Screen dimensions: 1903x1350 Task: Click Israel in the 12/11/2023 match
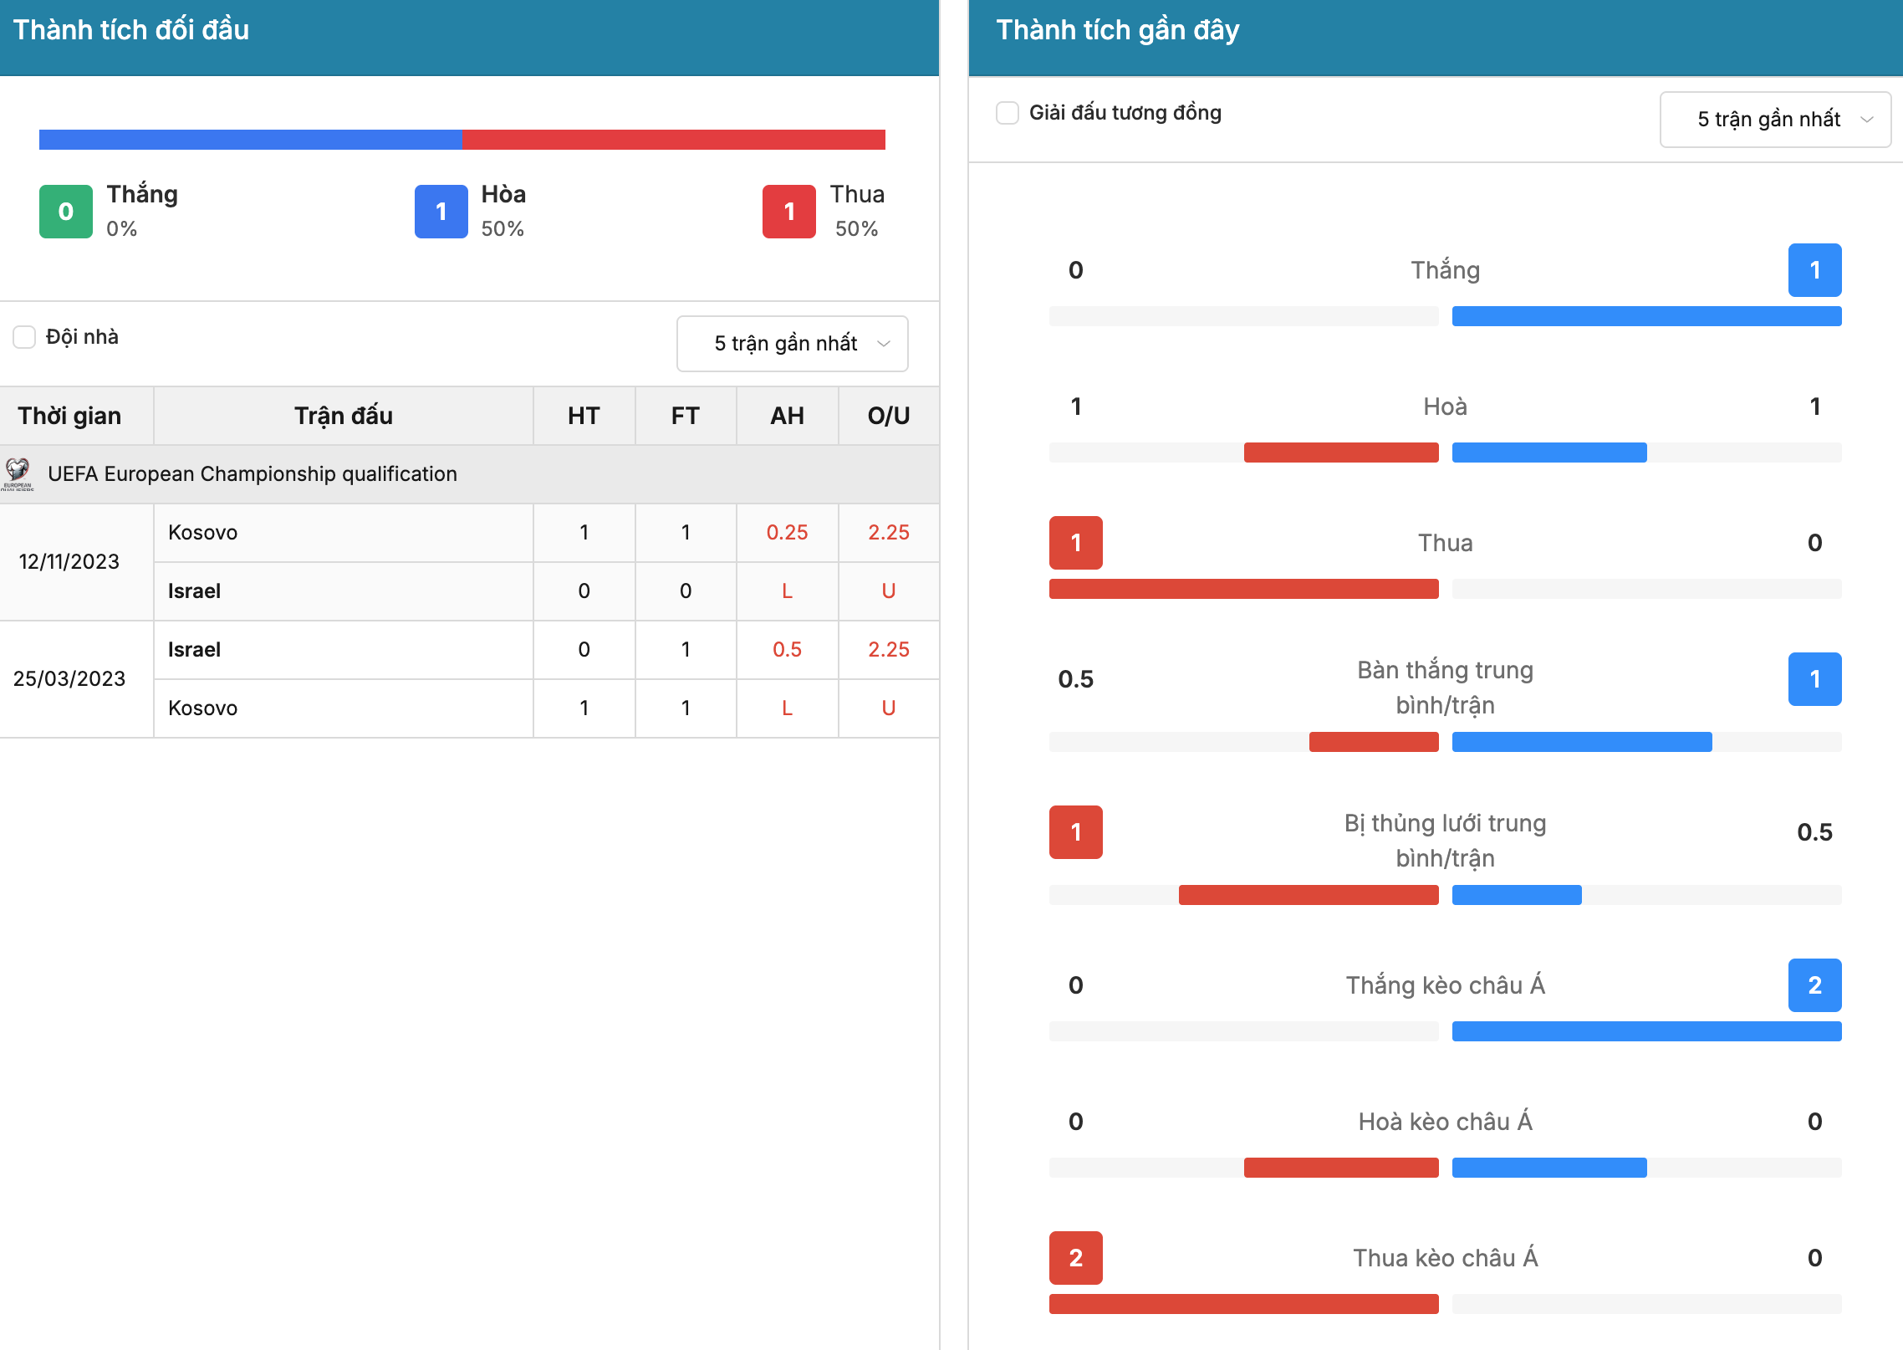click(194, 591)
